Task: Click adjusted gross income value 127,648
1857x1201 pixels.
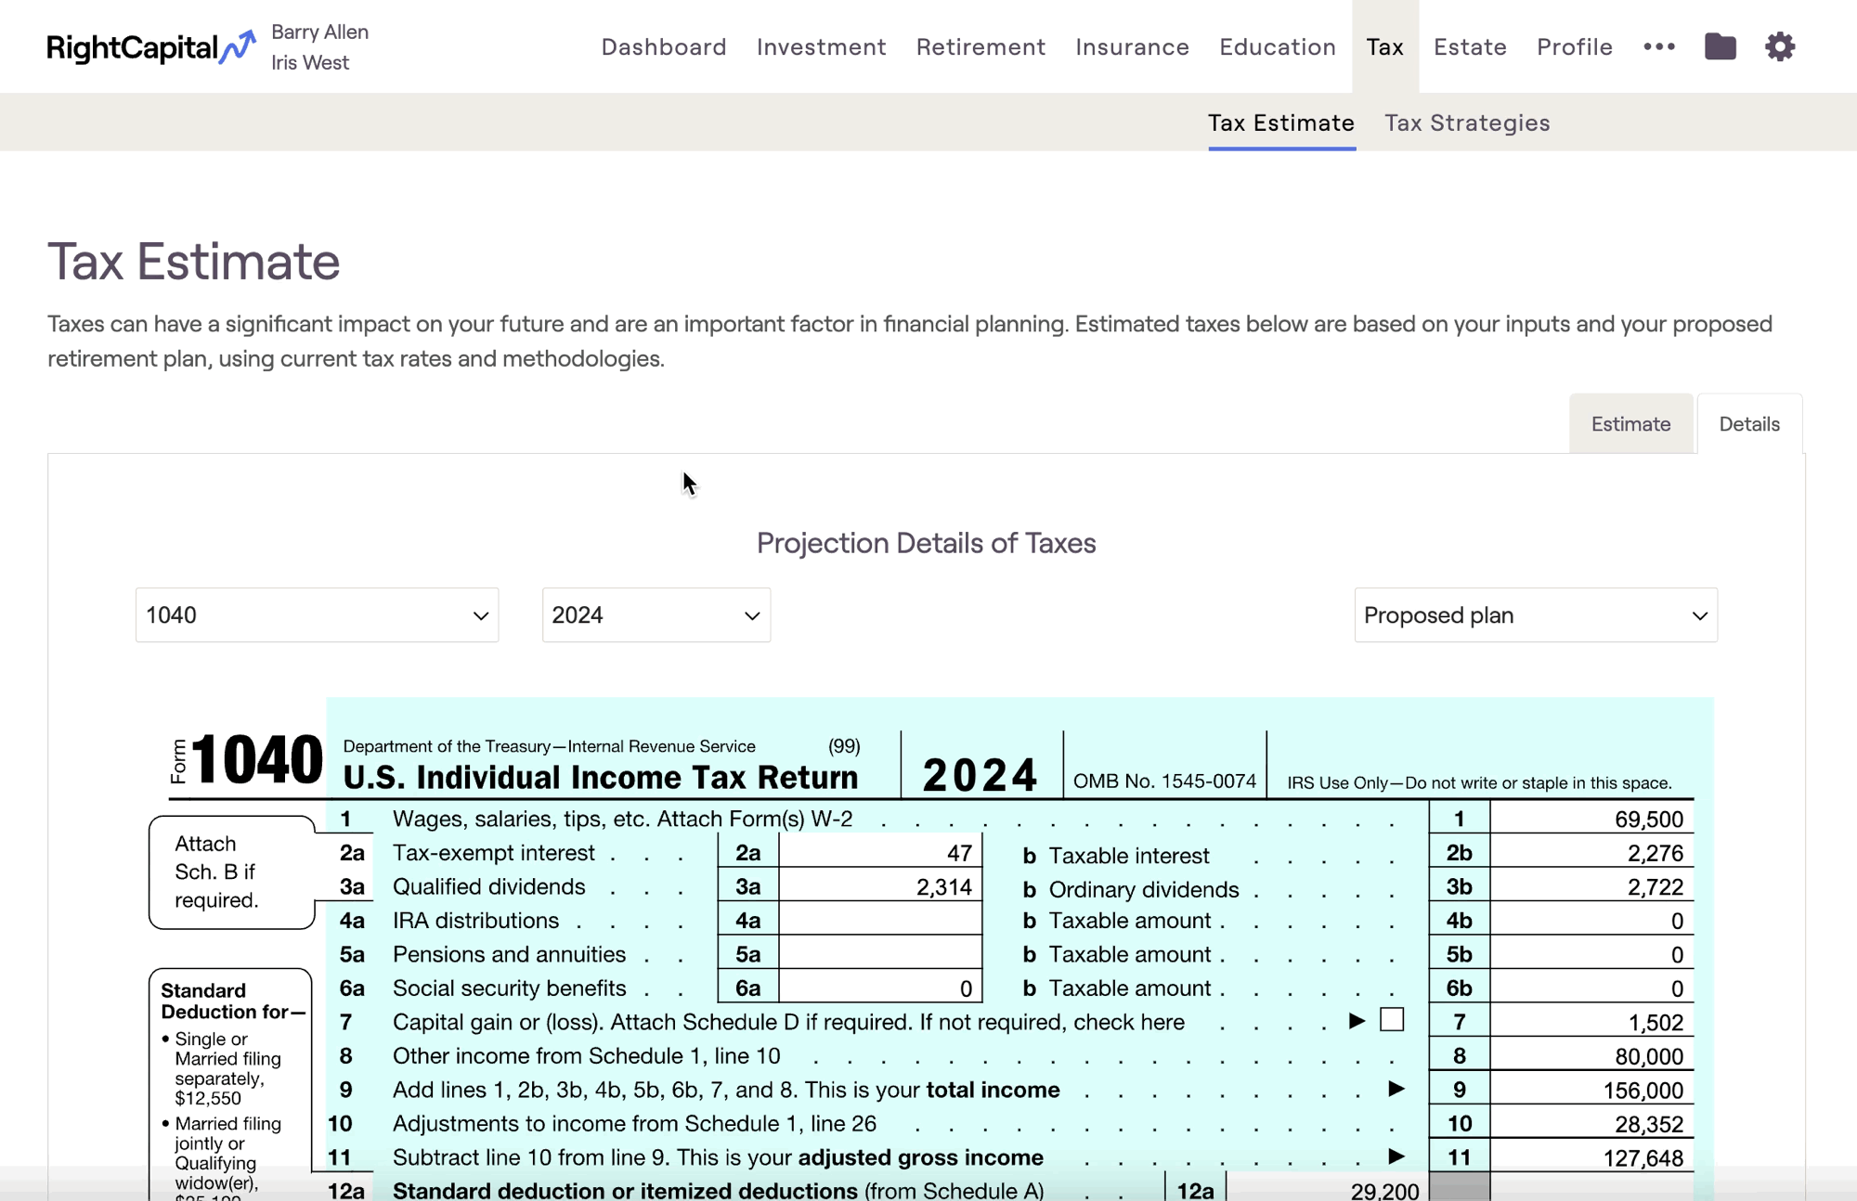Action: coord(1643,1158)
